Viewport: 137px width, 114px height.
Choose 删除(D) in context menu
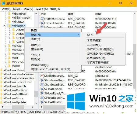pos(36,45)
